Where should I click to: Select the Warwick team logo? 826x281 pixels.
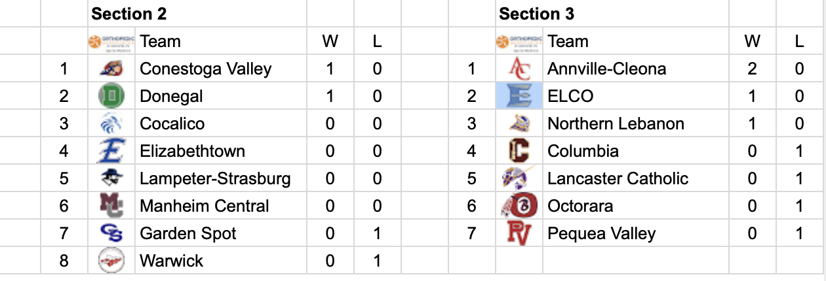tap(111, 261)
